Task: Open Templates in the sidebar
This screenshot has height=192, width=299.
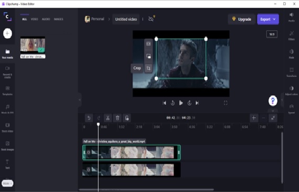Action: 7,91
